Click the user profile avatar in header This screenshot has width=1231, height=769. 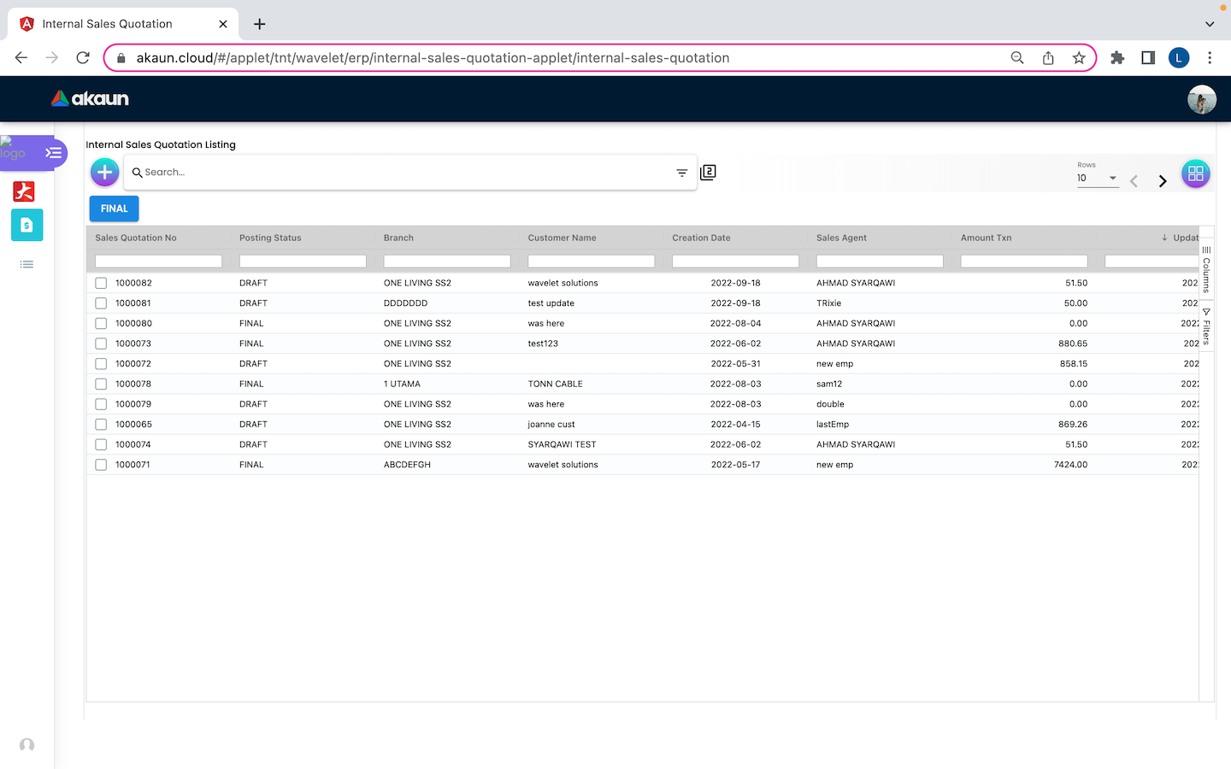coord(1201,99)
